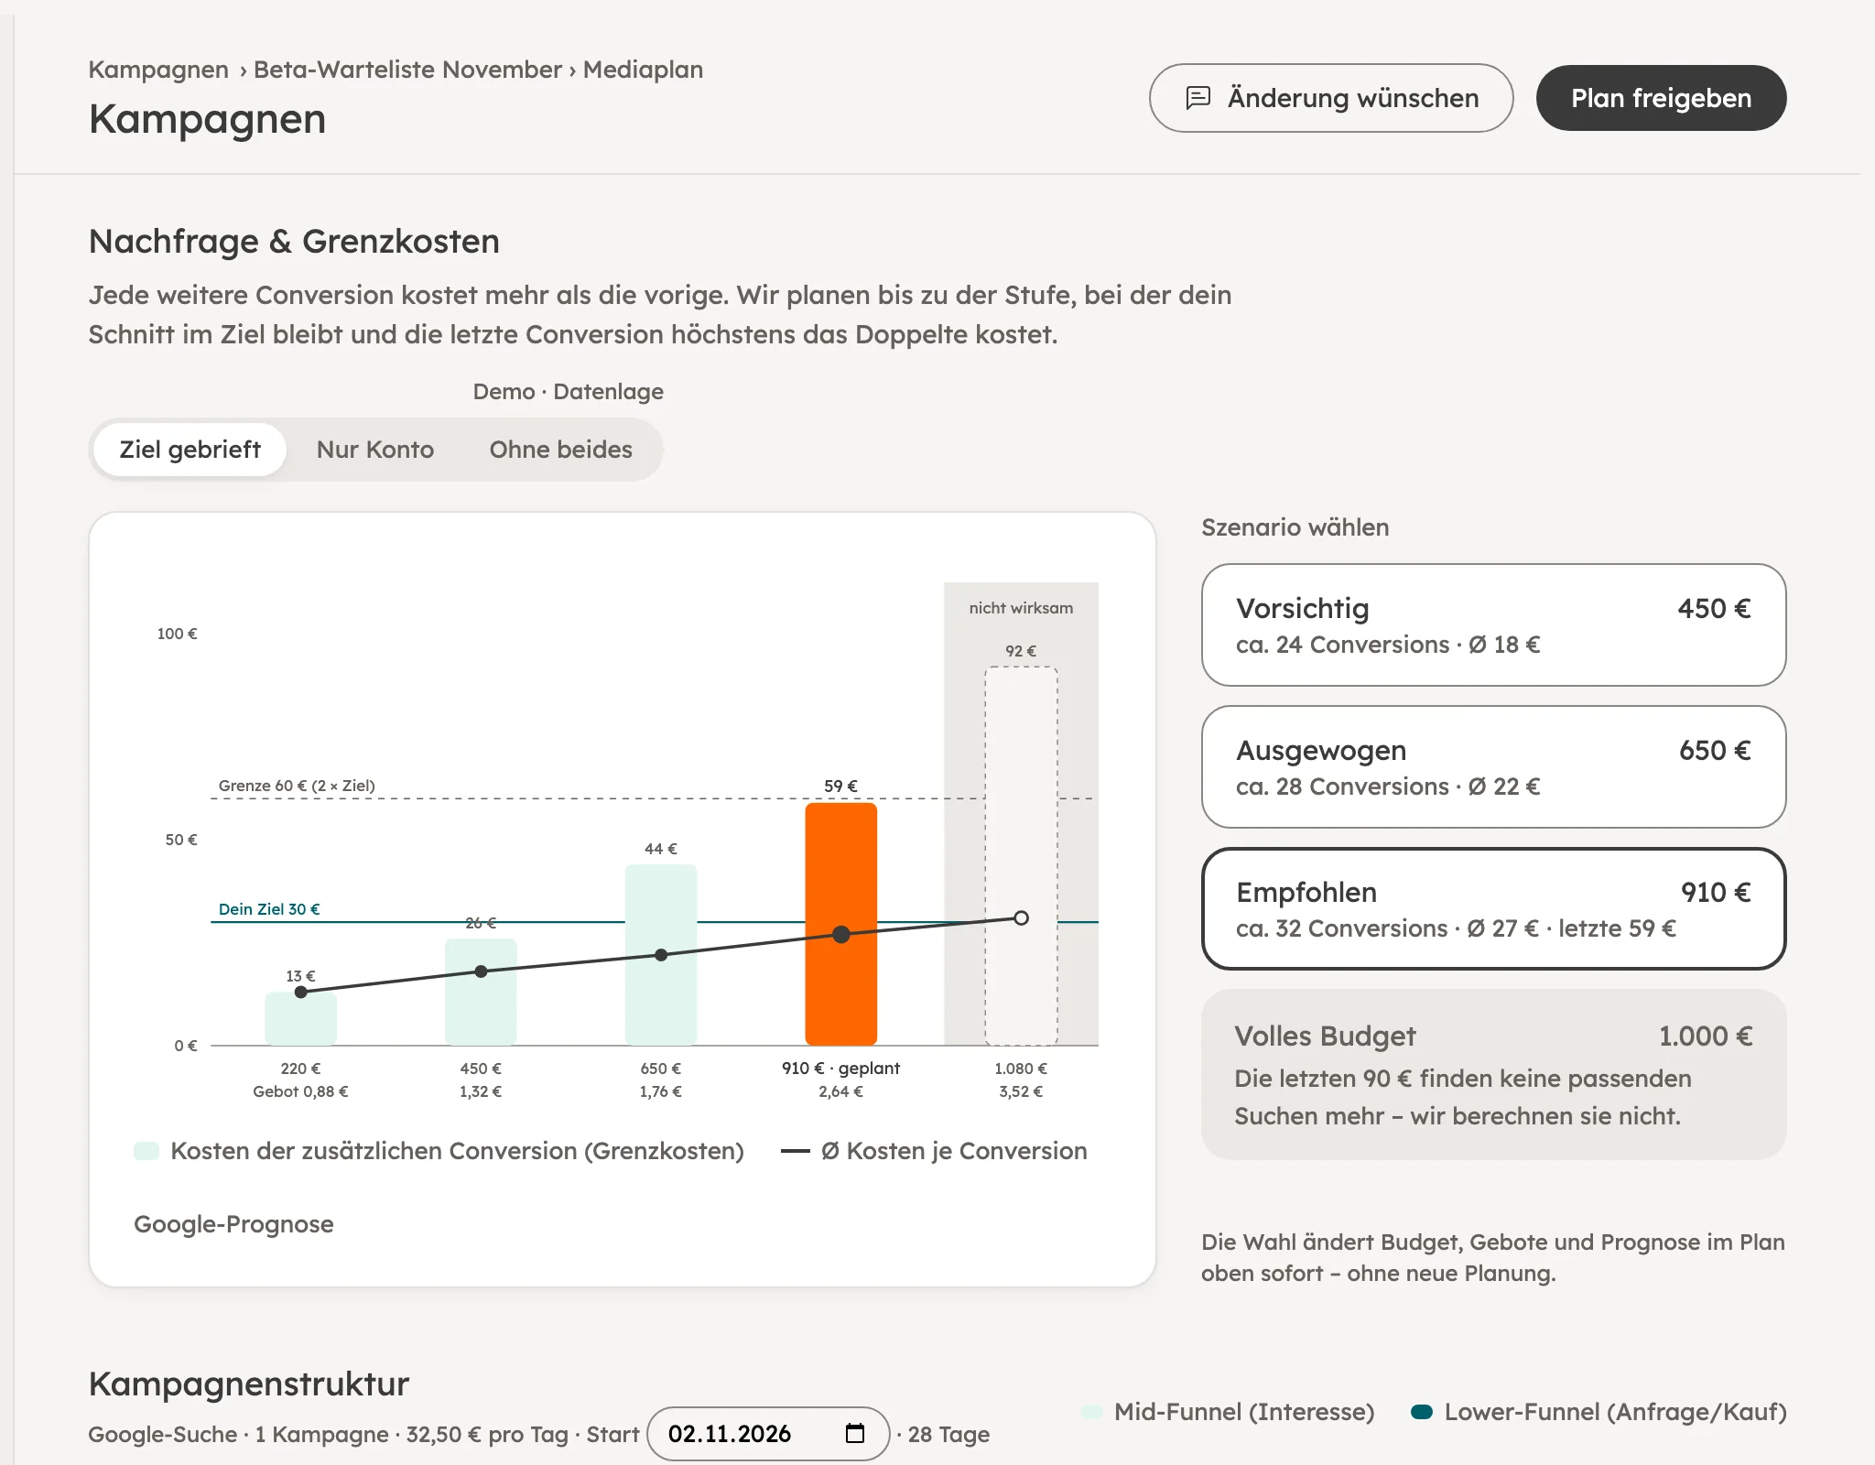Image resolution: width=1875 pixels, height=1465 pixels.
Task: Choose the Ausgewogen 650 € scenario
Action: (1493, 766)
